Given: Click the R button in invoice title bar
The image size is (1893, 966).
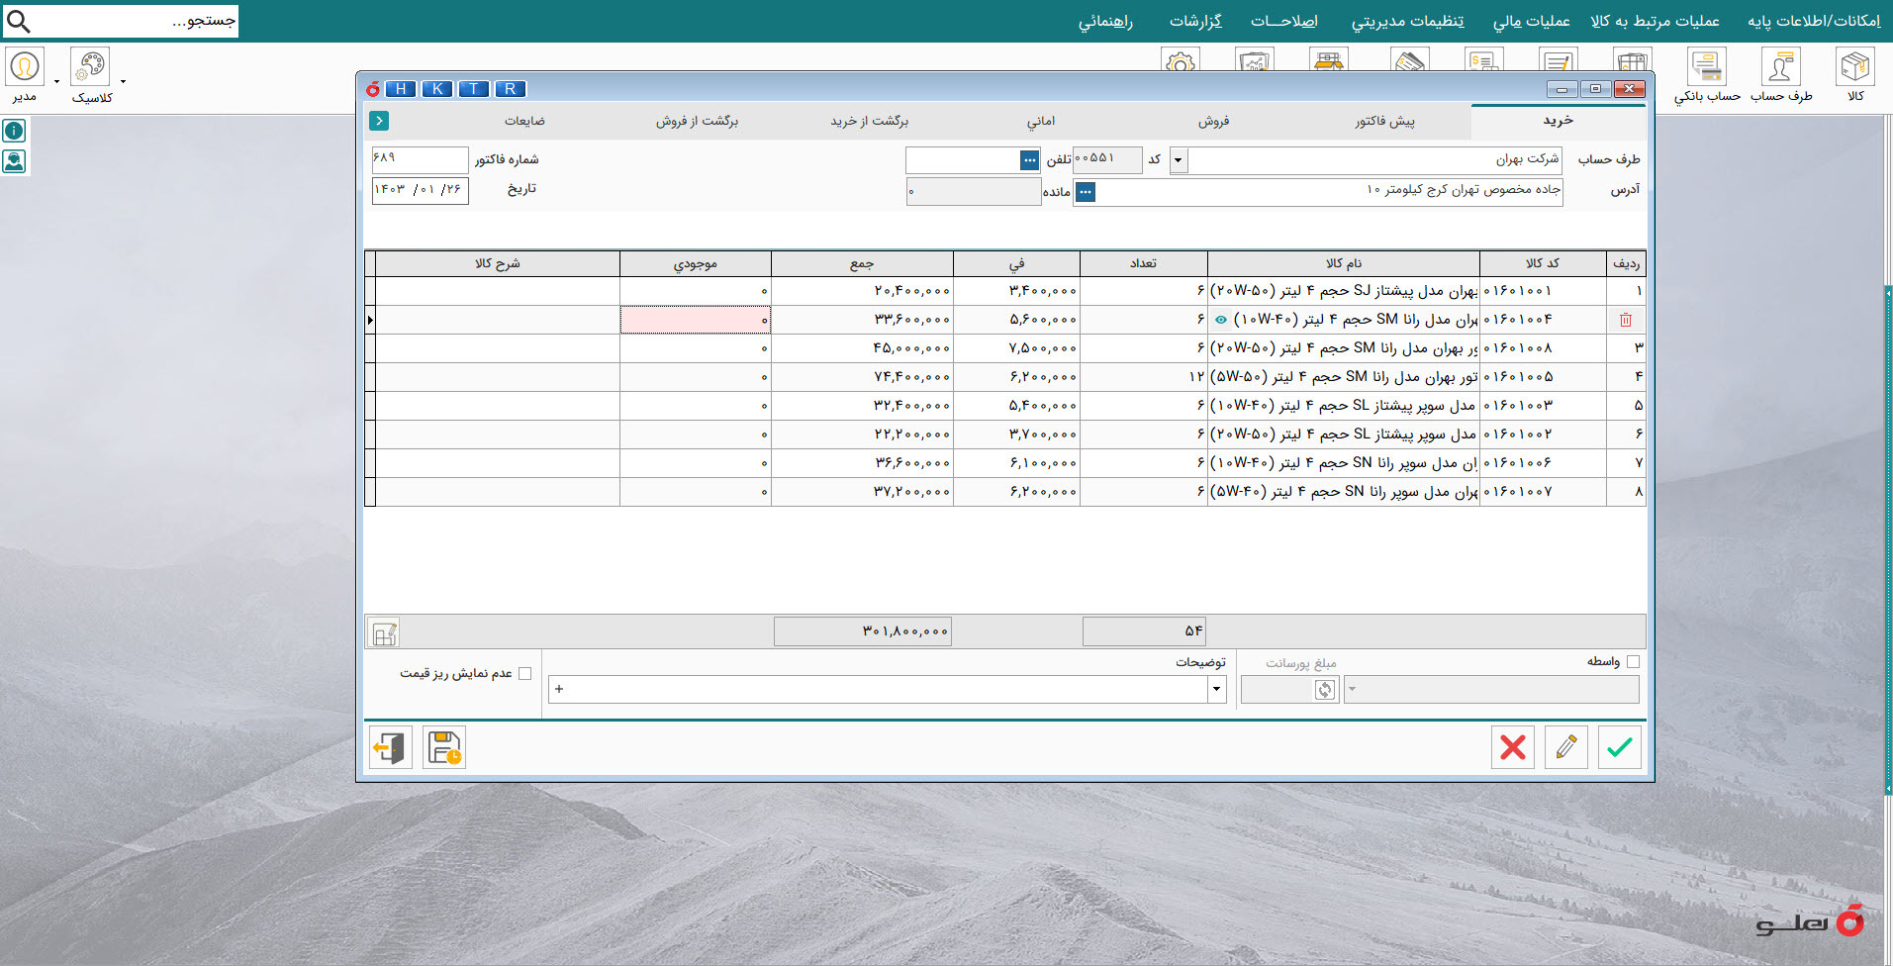Looking at the screenshot, I should 511,89.
